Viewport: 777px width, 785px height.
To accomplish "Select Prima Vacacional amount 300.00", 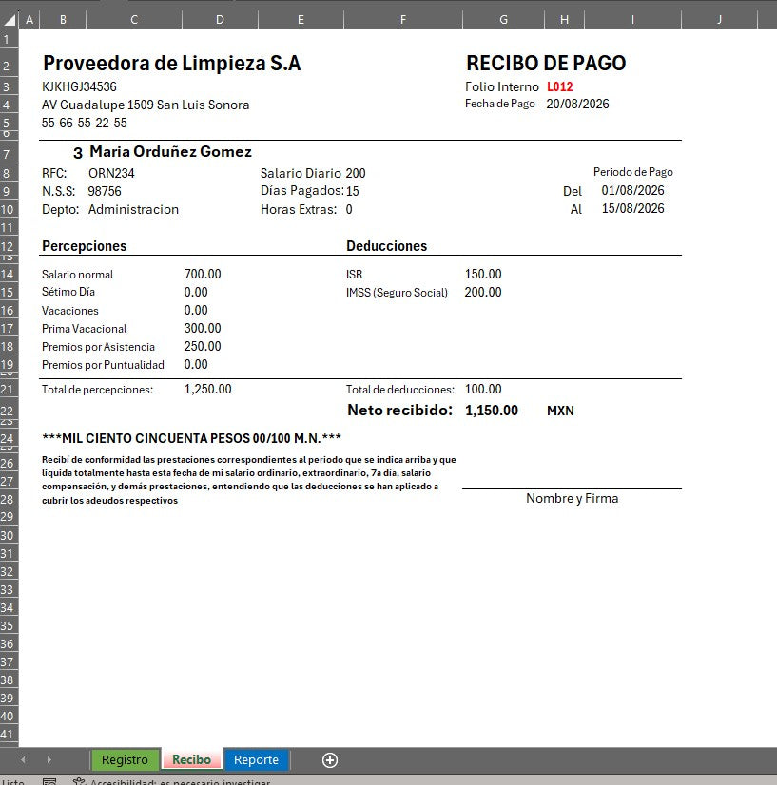I will click(203, 328).
